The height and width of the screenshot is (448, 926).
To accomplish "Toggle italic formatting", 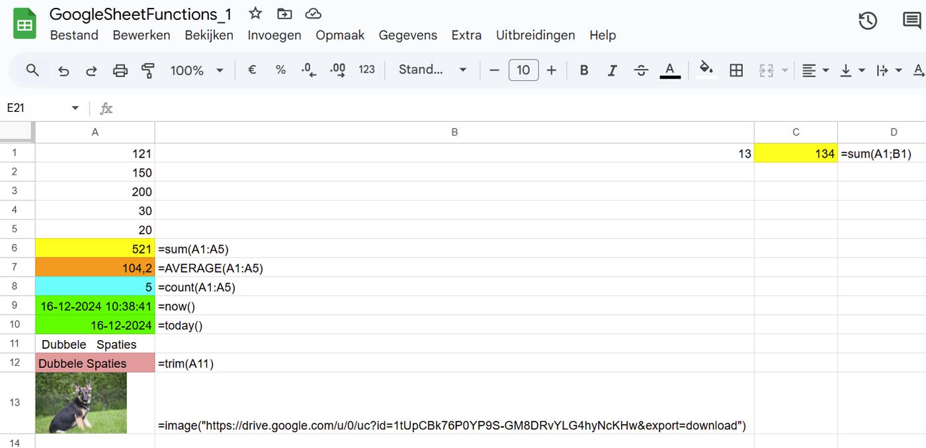I will click(x=612, y=69).
